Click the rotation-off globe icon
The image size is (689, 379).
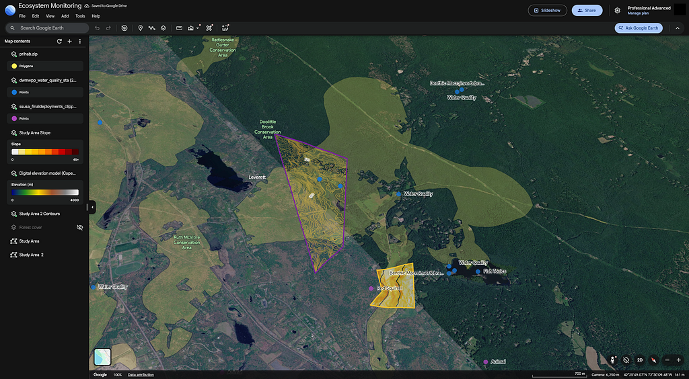pos(626,360)
